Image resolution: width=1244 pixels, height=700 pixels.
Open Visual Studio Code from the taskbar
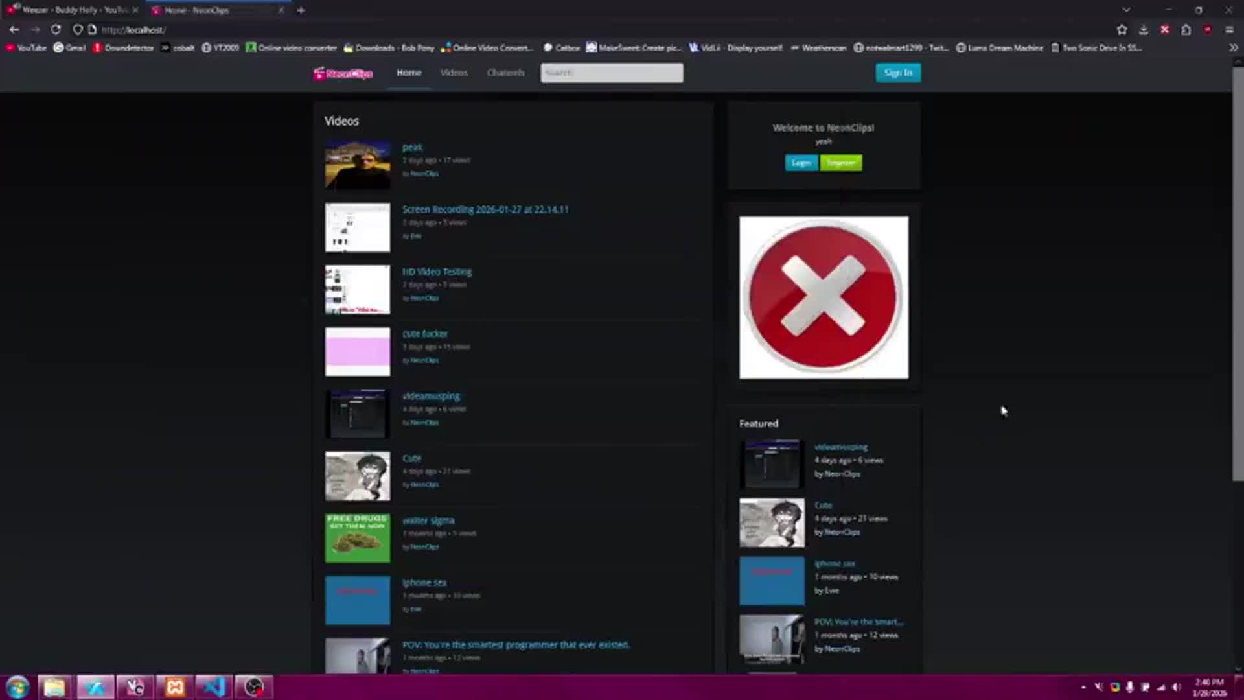[x=214, y=687]
